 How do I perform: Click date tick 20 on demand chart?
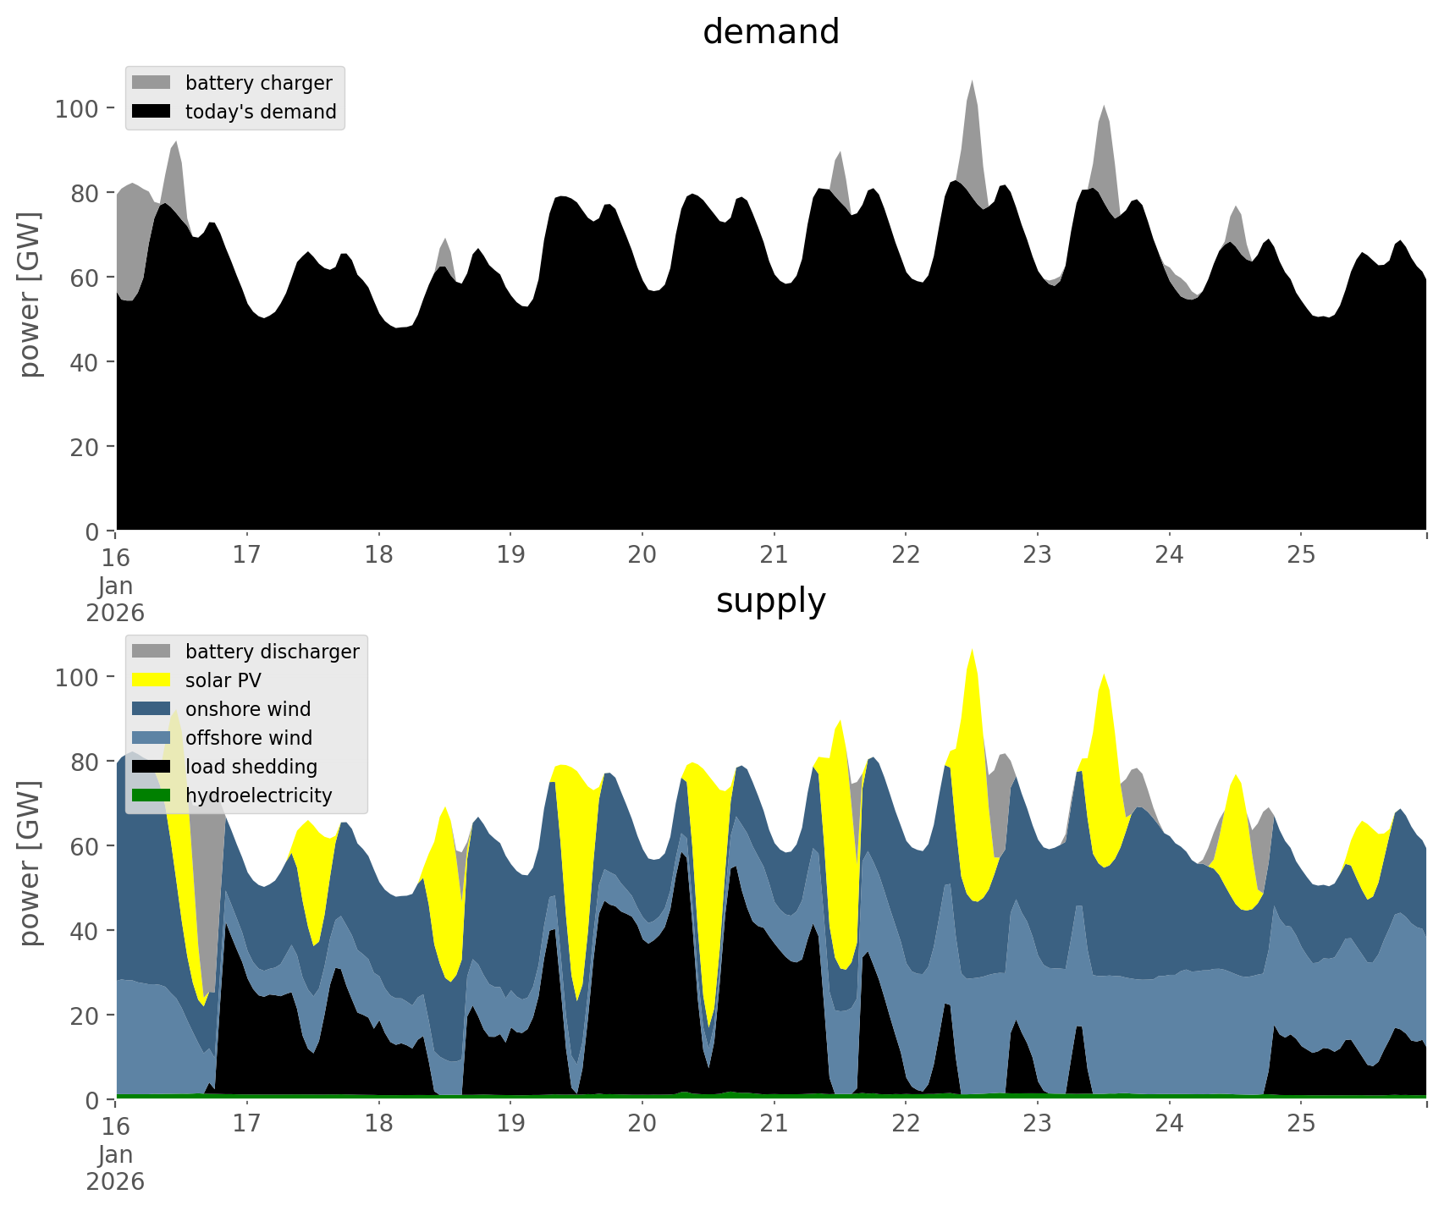coord(642,555)
